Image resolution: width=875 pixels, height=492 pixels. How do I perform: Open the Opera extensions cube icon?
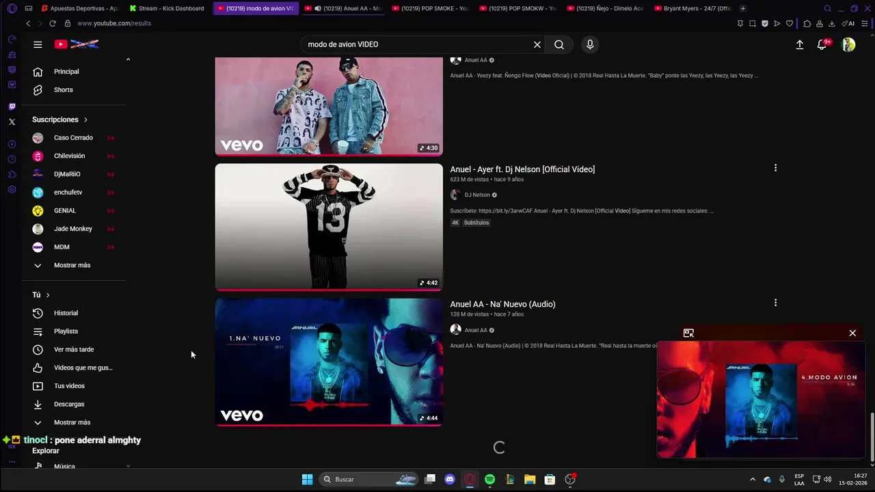(x=807, y=23)
